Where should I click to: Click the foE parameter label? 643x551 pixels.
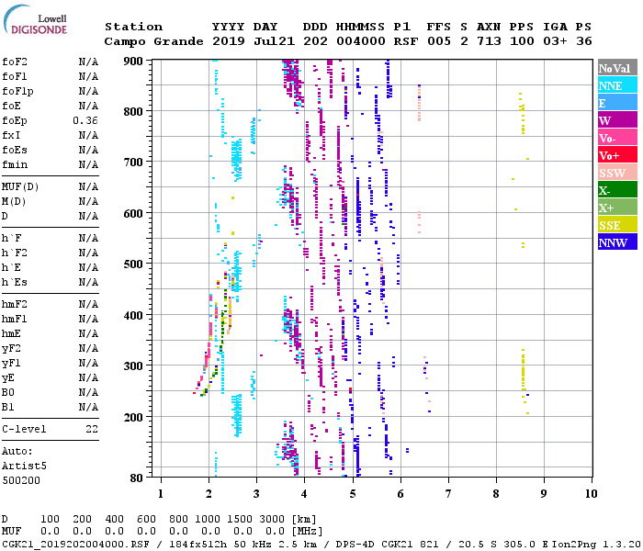(11, 106)
